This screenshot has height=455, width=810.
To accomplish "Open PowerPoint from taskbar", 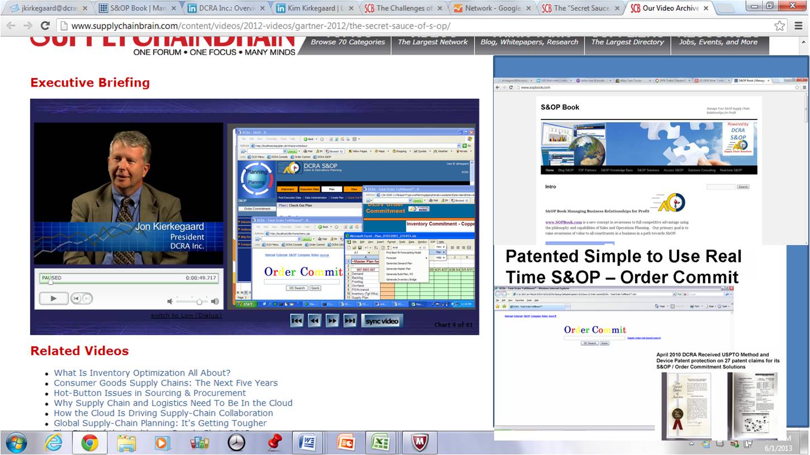I will [x=346, y=443].
